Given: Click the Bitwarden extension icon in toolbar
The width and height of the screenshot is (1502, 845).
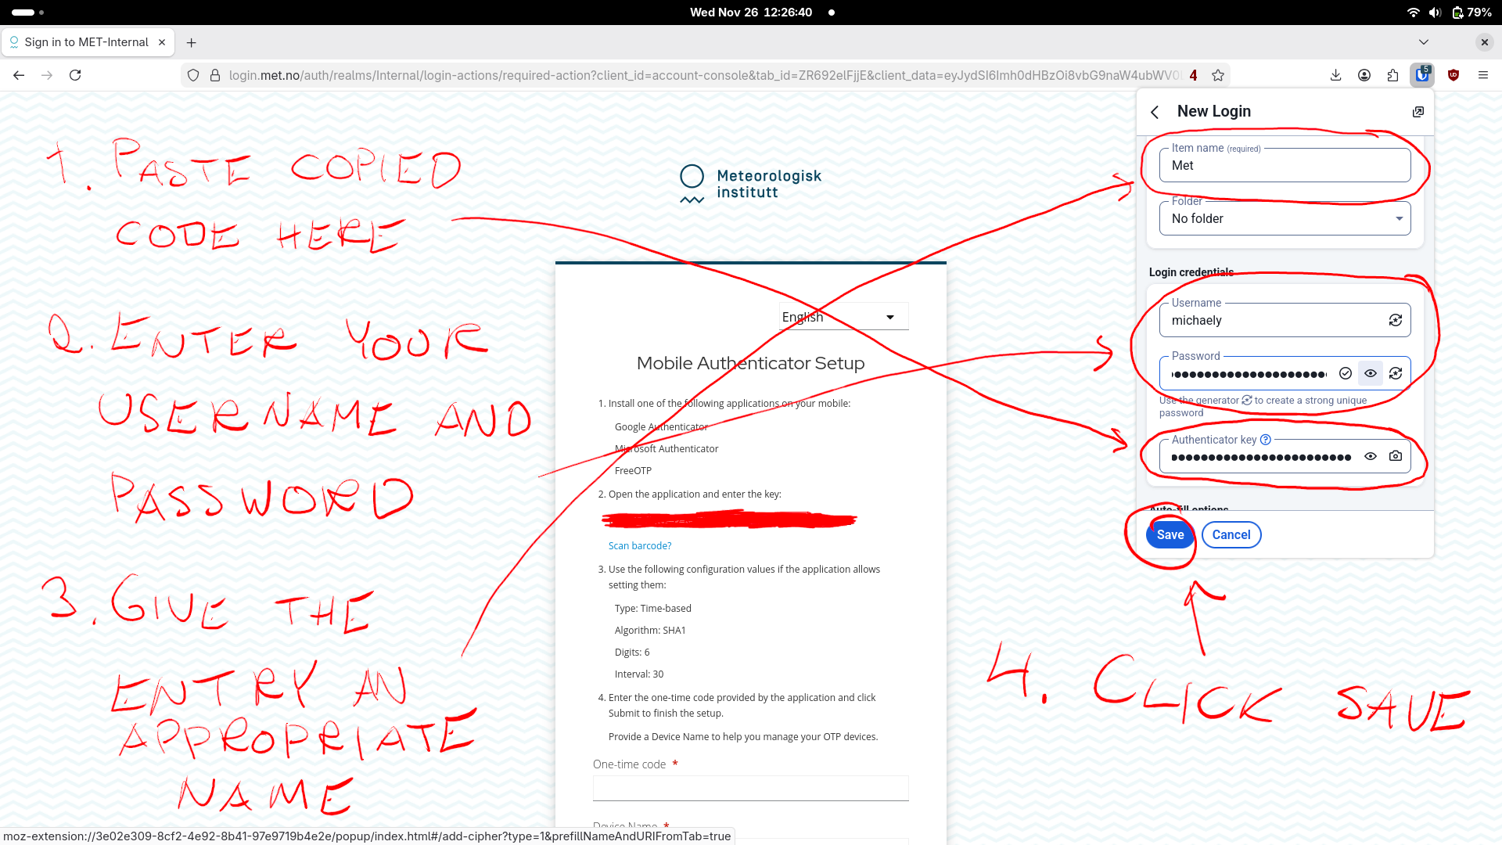Looking at the screenshot, I should pyautogui.click(x=1422, y=75).
